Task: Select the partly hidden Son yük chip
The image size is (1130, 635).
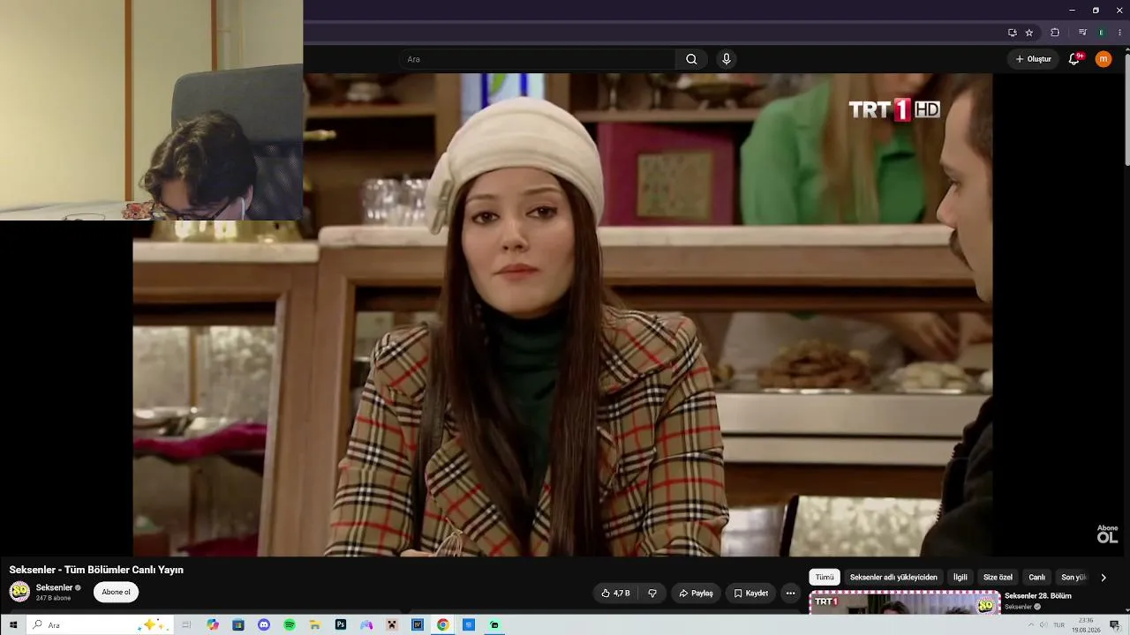Action: pos(1073,578)
